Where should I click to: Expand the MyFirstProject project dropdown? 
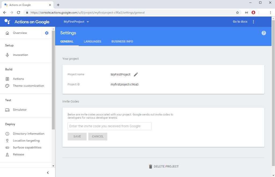[x=76, y=22]
